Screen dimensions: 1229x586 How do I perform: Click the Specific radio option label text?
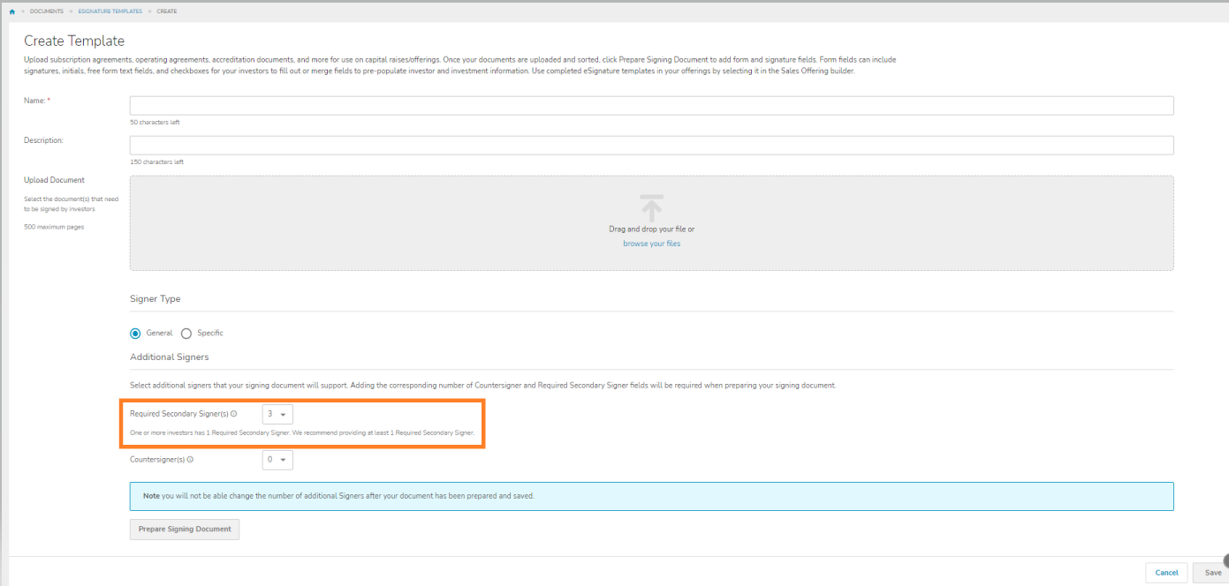[x=210, y=334]
